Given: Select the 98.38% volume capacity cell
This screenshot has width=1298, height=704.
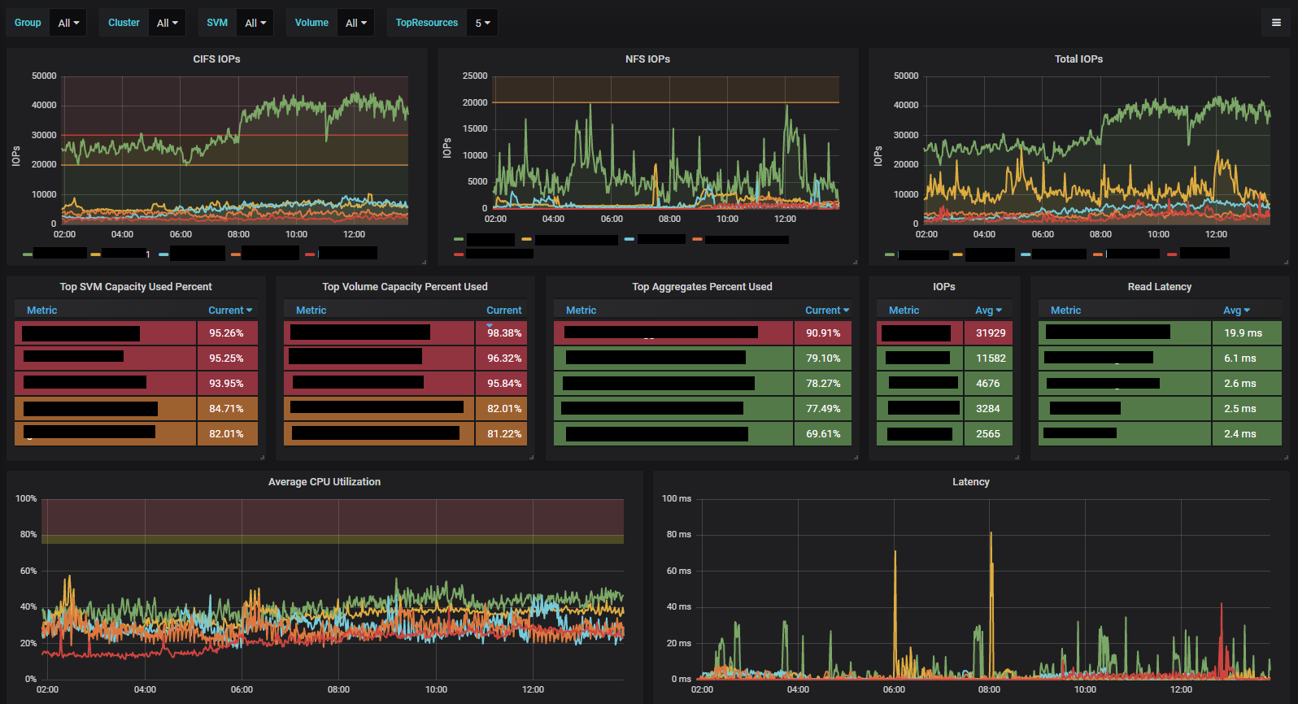Looking at the screenshot, I should point(501,333).
